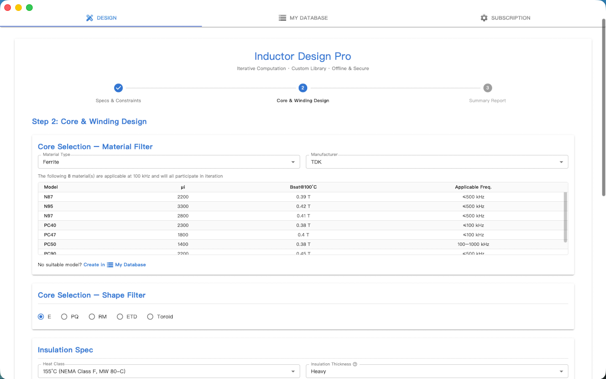
Task: Click the 0.41 T Bsat value
Action: [303, 216]
